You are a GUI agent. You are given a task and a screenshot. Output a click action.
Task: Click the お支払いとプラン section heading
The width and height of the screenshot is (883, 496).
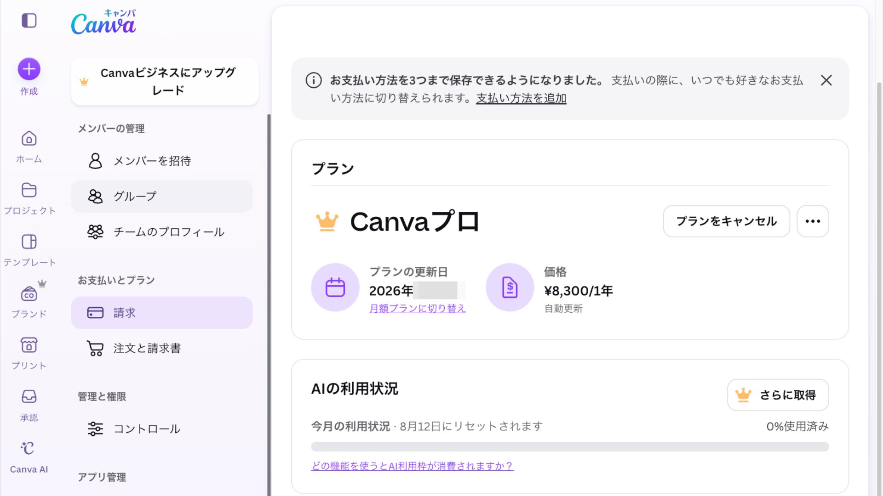(x=116, y=280)
